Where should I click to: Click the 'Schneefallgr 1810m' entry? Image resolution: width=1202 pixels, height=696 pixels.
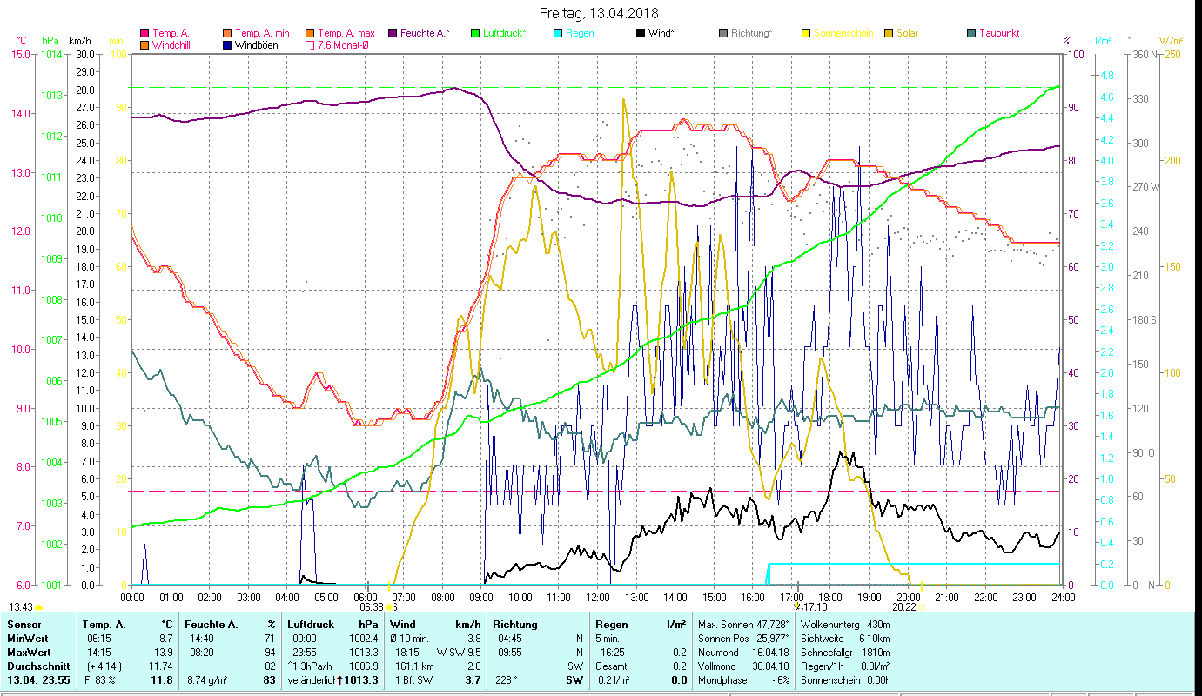pyautogui.click(x=845, y=652)
